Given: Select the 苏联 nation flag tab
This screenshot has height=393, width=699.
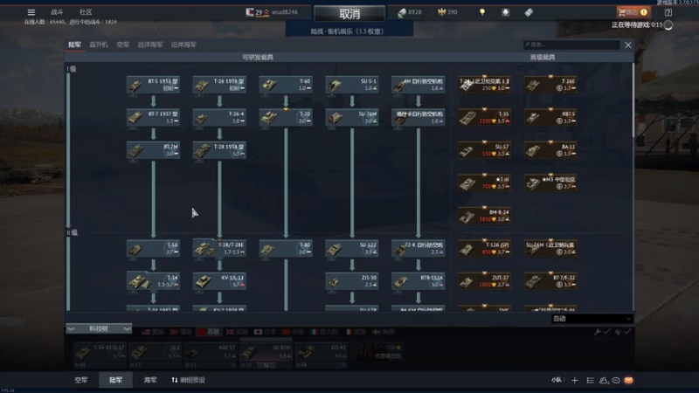Looking at the screenshot, I should pyautogui.click(x=209, y=332).
